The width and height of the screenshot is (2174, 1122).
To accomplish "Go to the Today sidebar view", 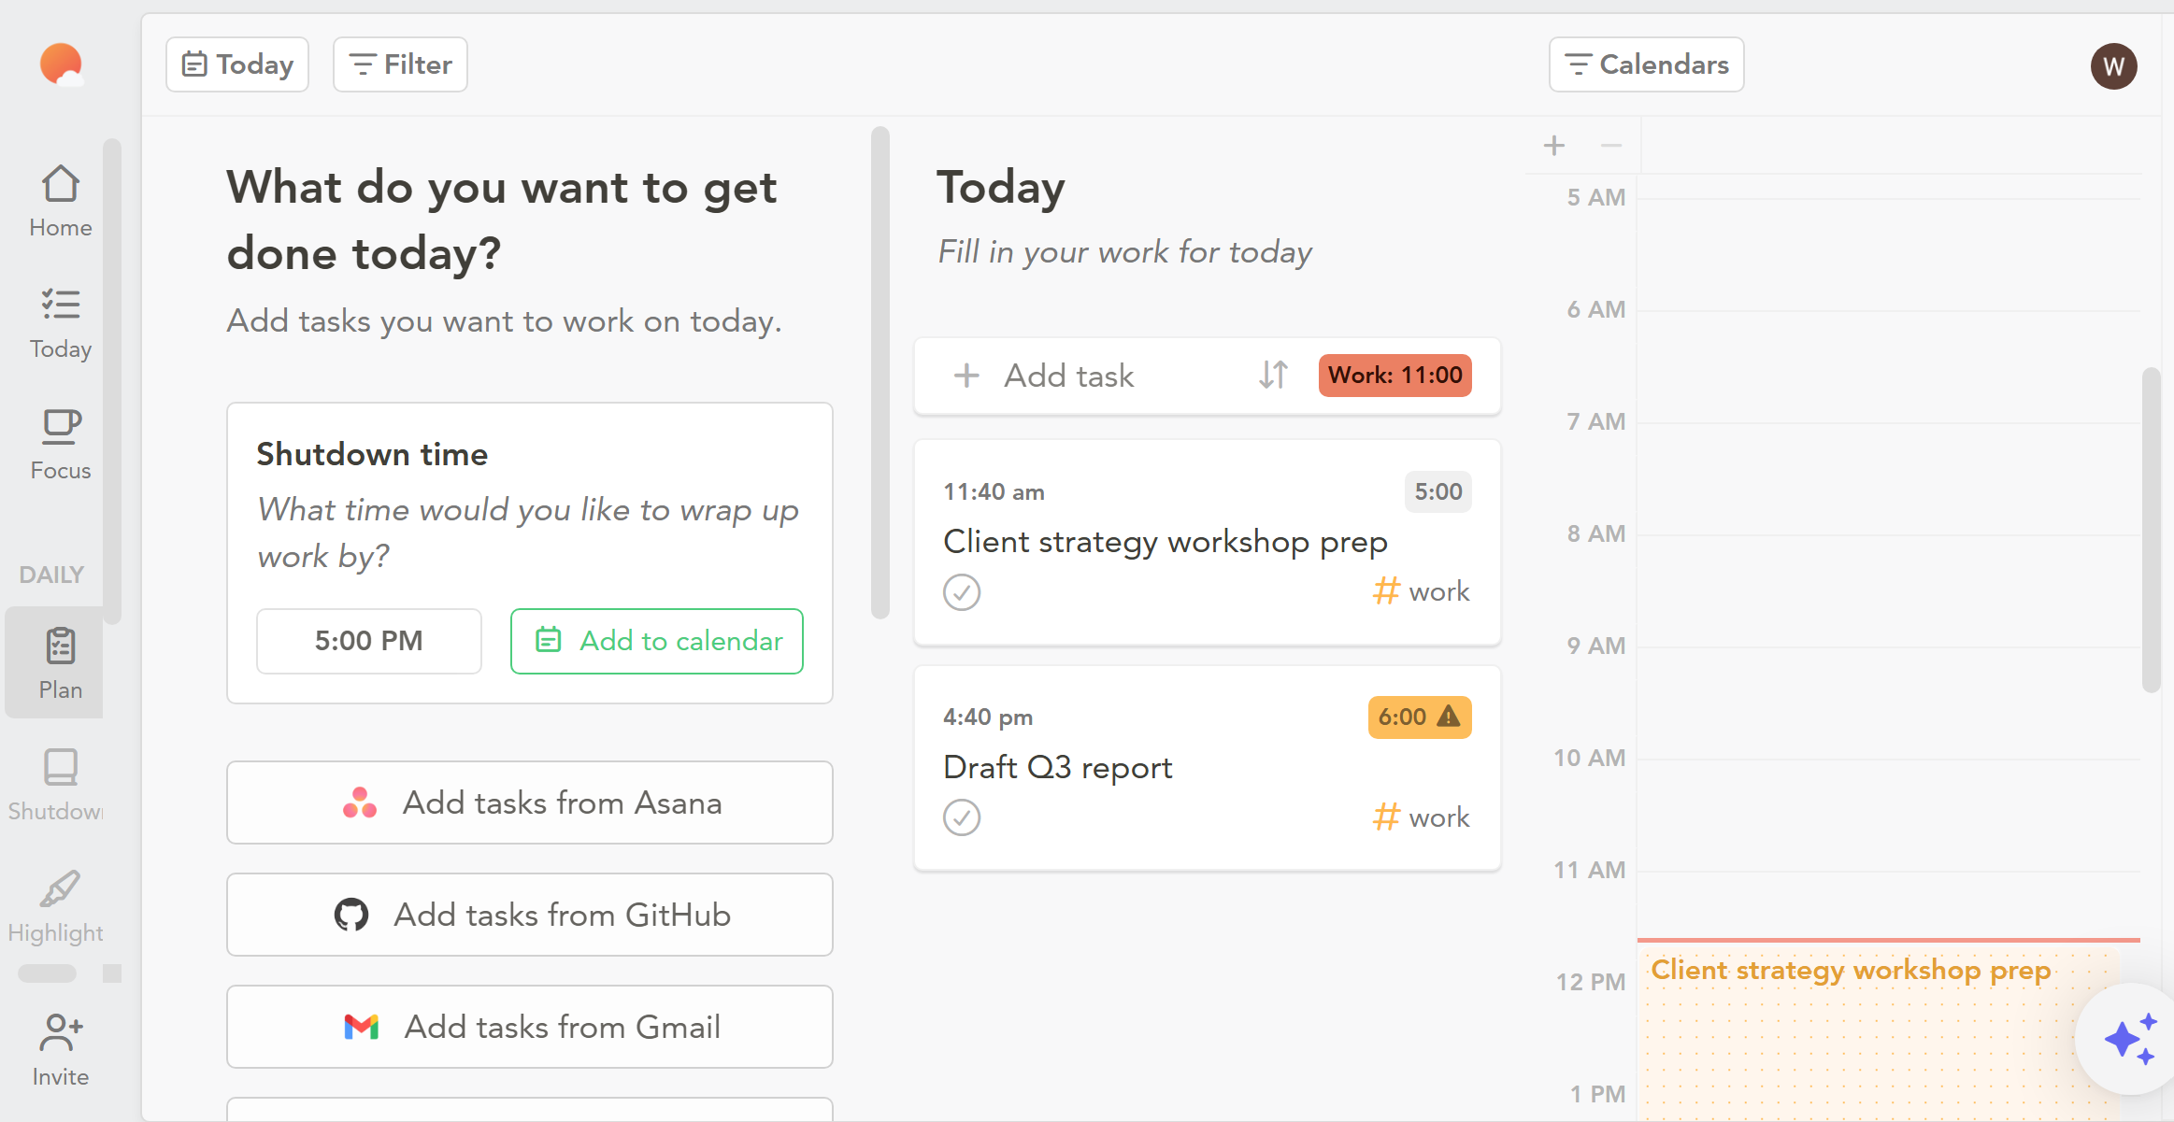I will pos(60,323).
